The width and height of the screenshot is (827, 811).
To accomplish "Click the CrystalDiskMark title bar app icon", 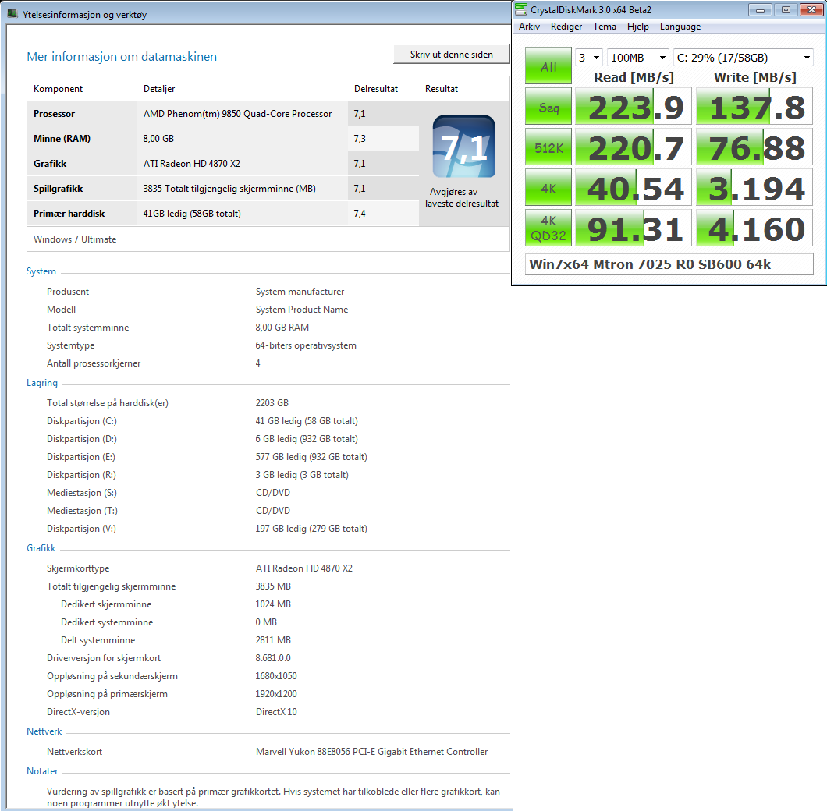I will (521, 9).
